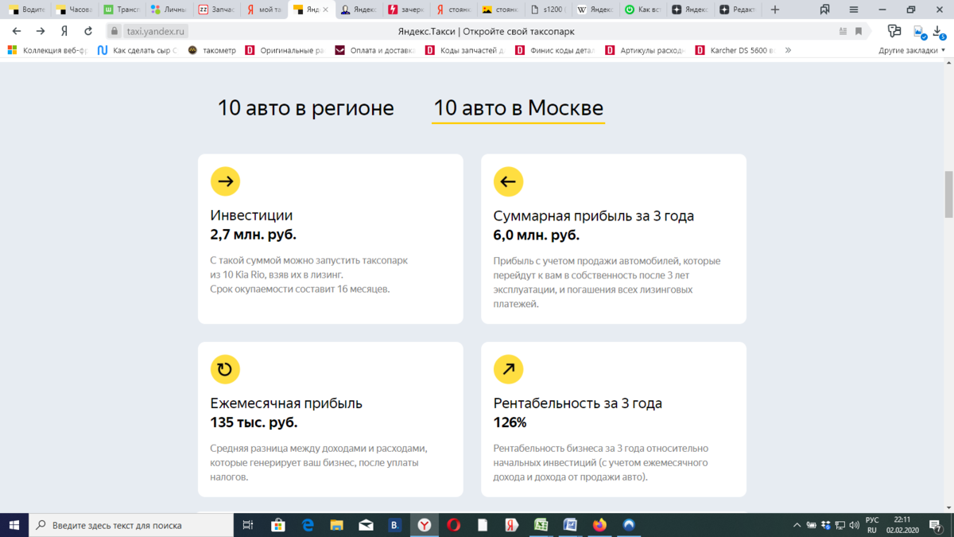Viewport: 954px width, 537px height.
Task: Open Excel from the taskbar
Action: click(x=541, y=525)
